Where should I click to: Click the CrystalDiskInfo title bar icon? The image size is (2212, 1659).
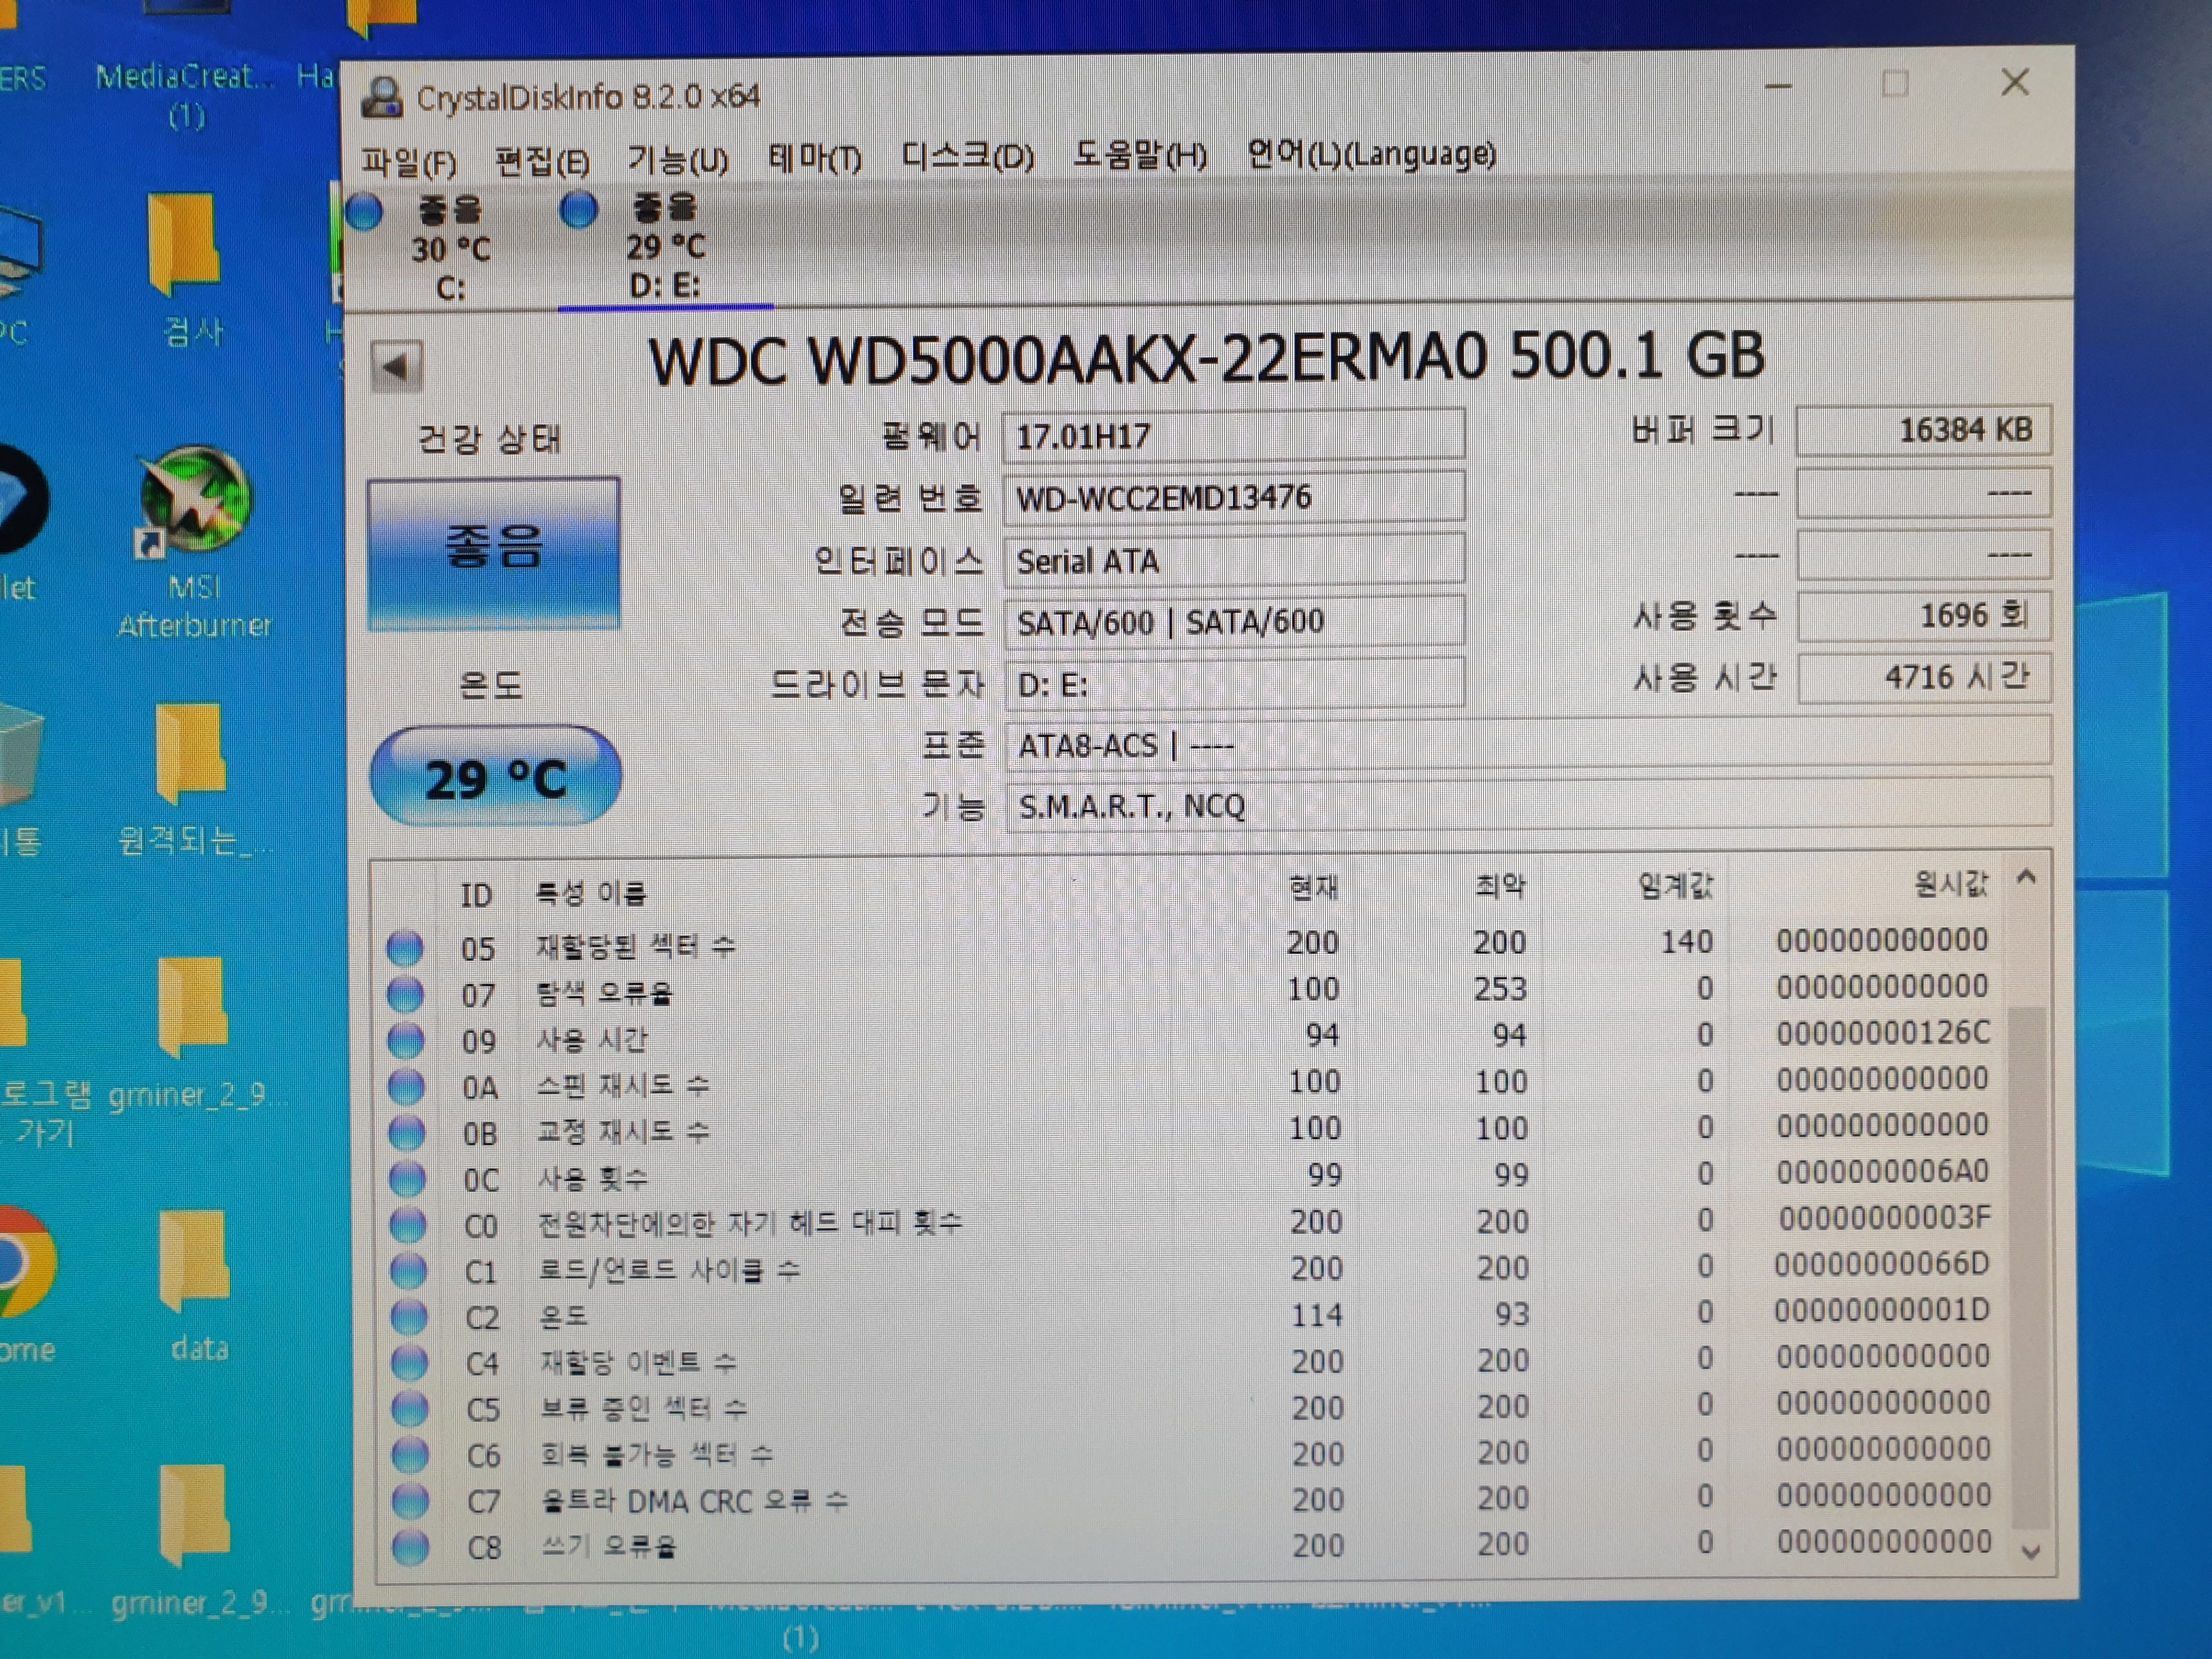[x=381, y=97]
